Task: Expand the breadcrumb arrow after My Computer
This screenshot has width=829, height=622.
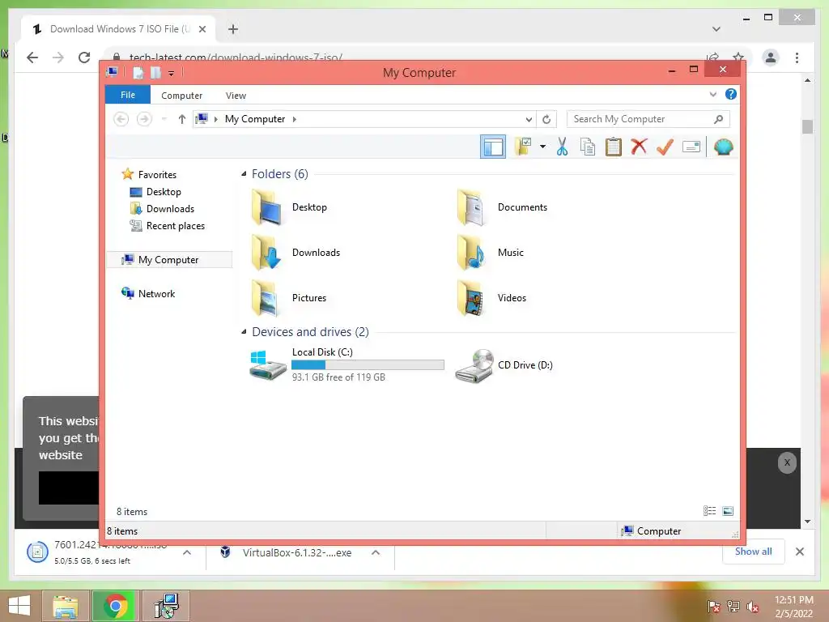Action: point(295,119)
